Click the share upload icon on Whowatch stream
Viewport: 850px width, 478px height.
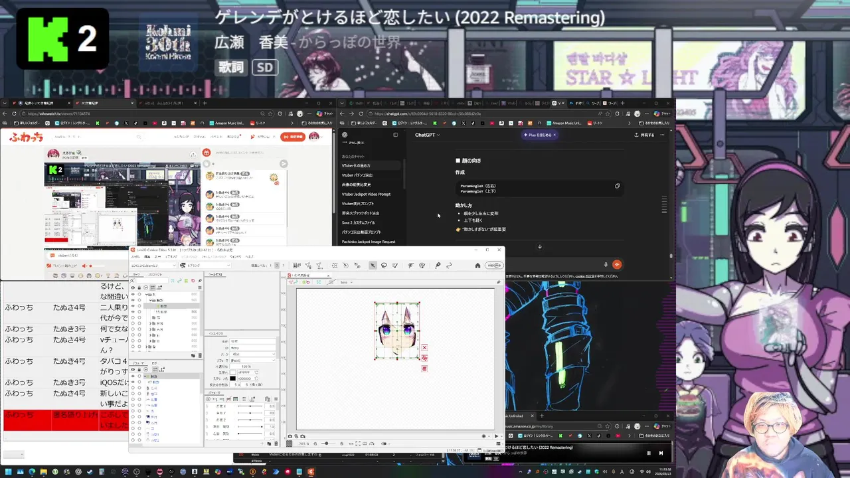(x=193, y=155)
